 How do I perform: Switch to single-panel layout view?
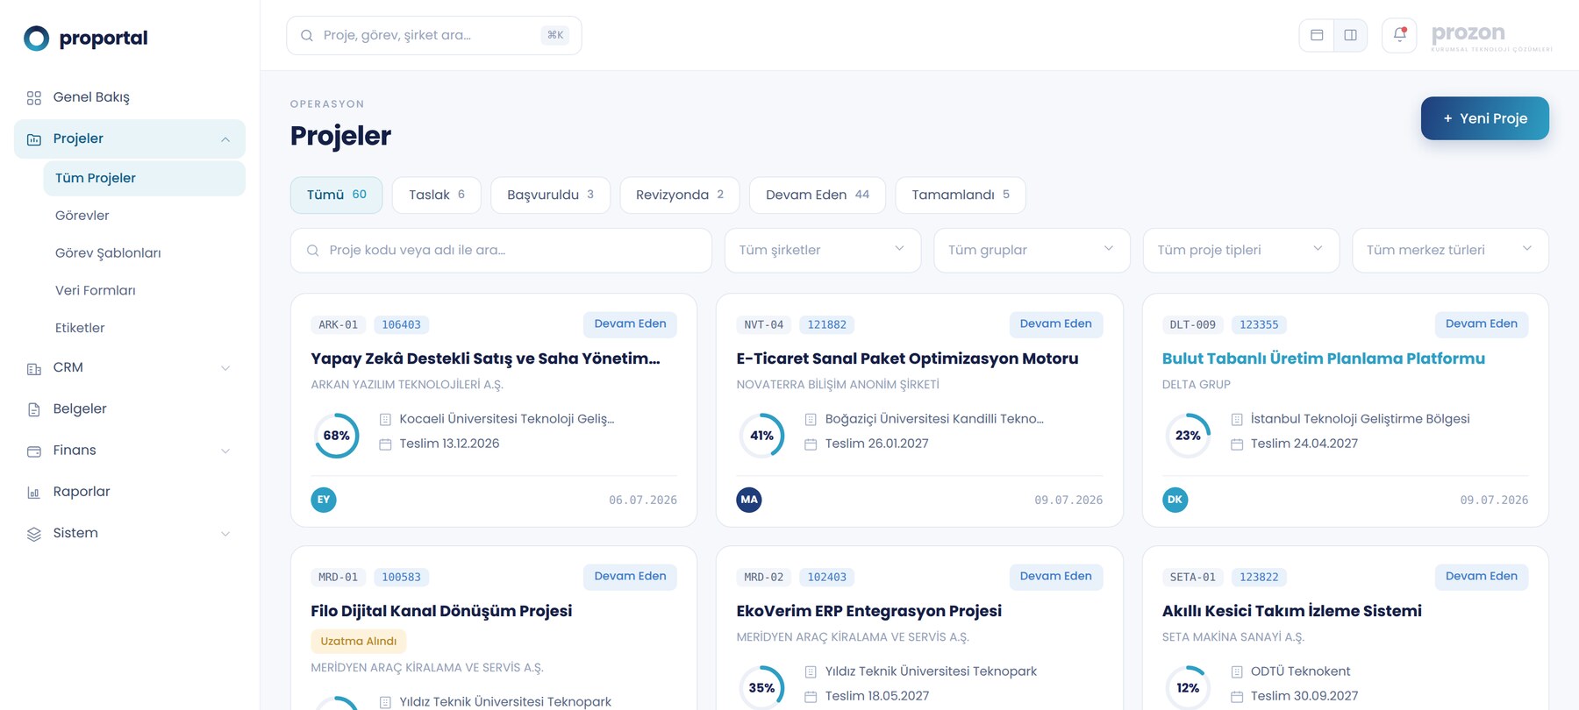tap(1317, 35)
